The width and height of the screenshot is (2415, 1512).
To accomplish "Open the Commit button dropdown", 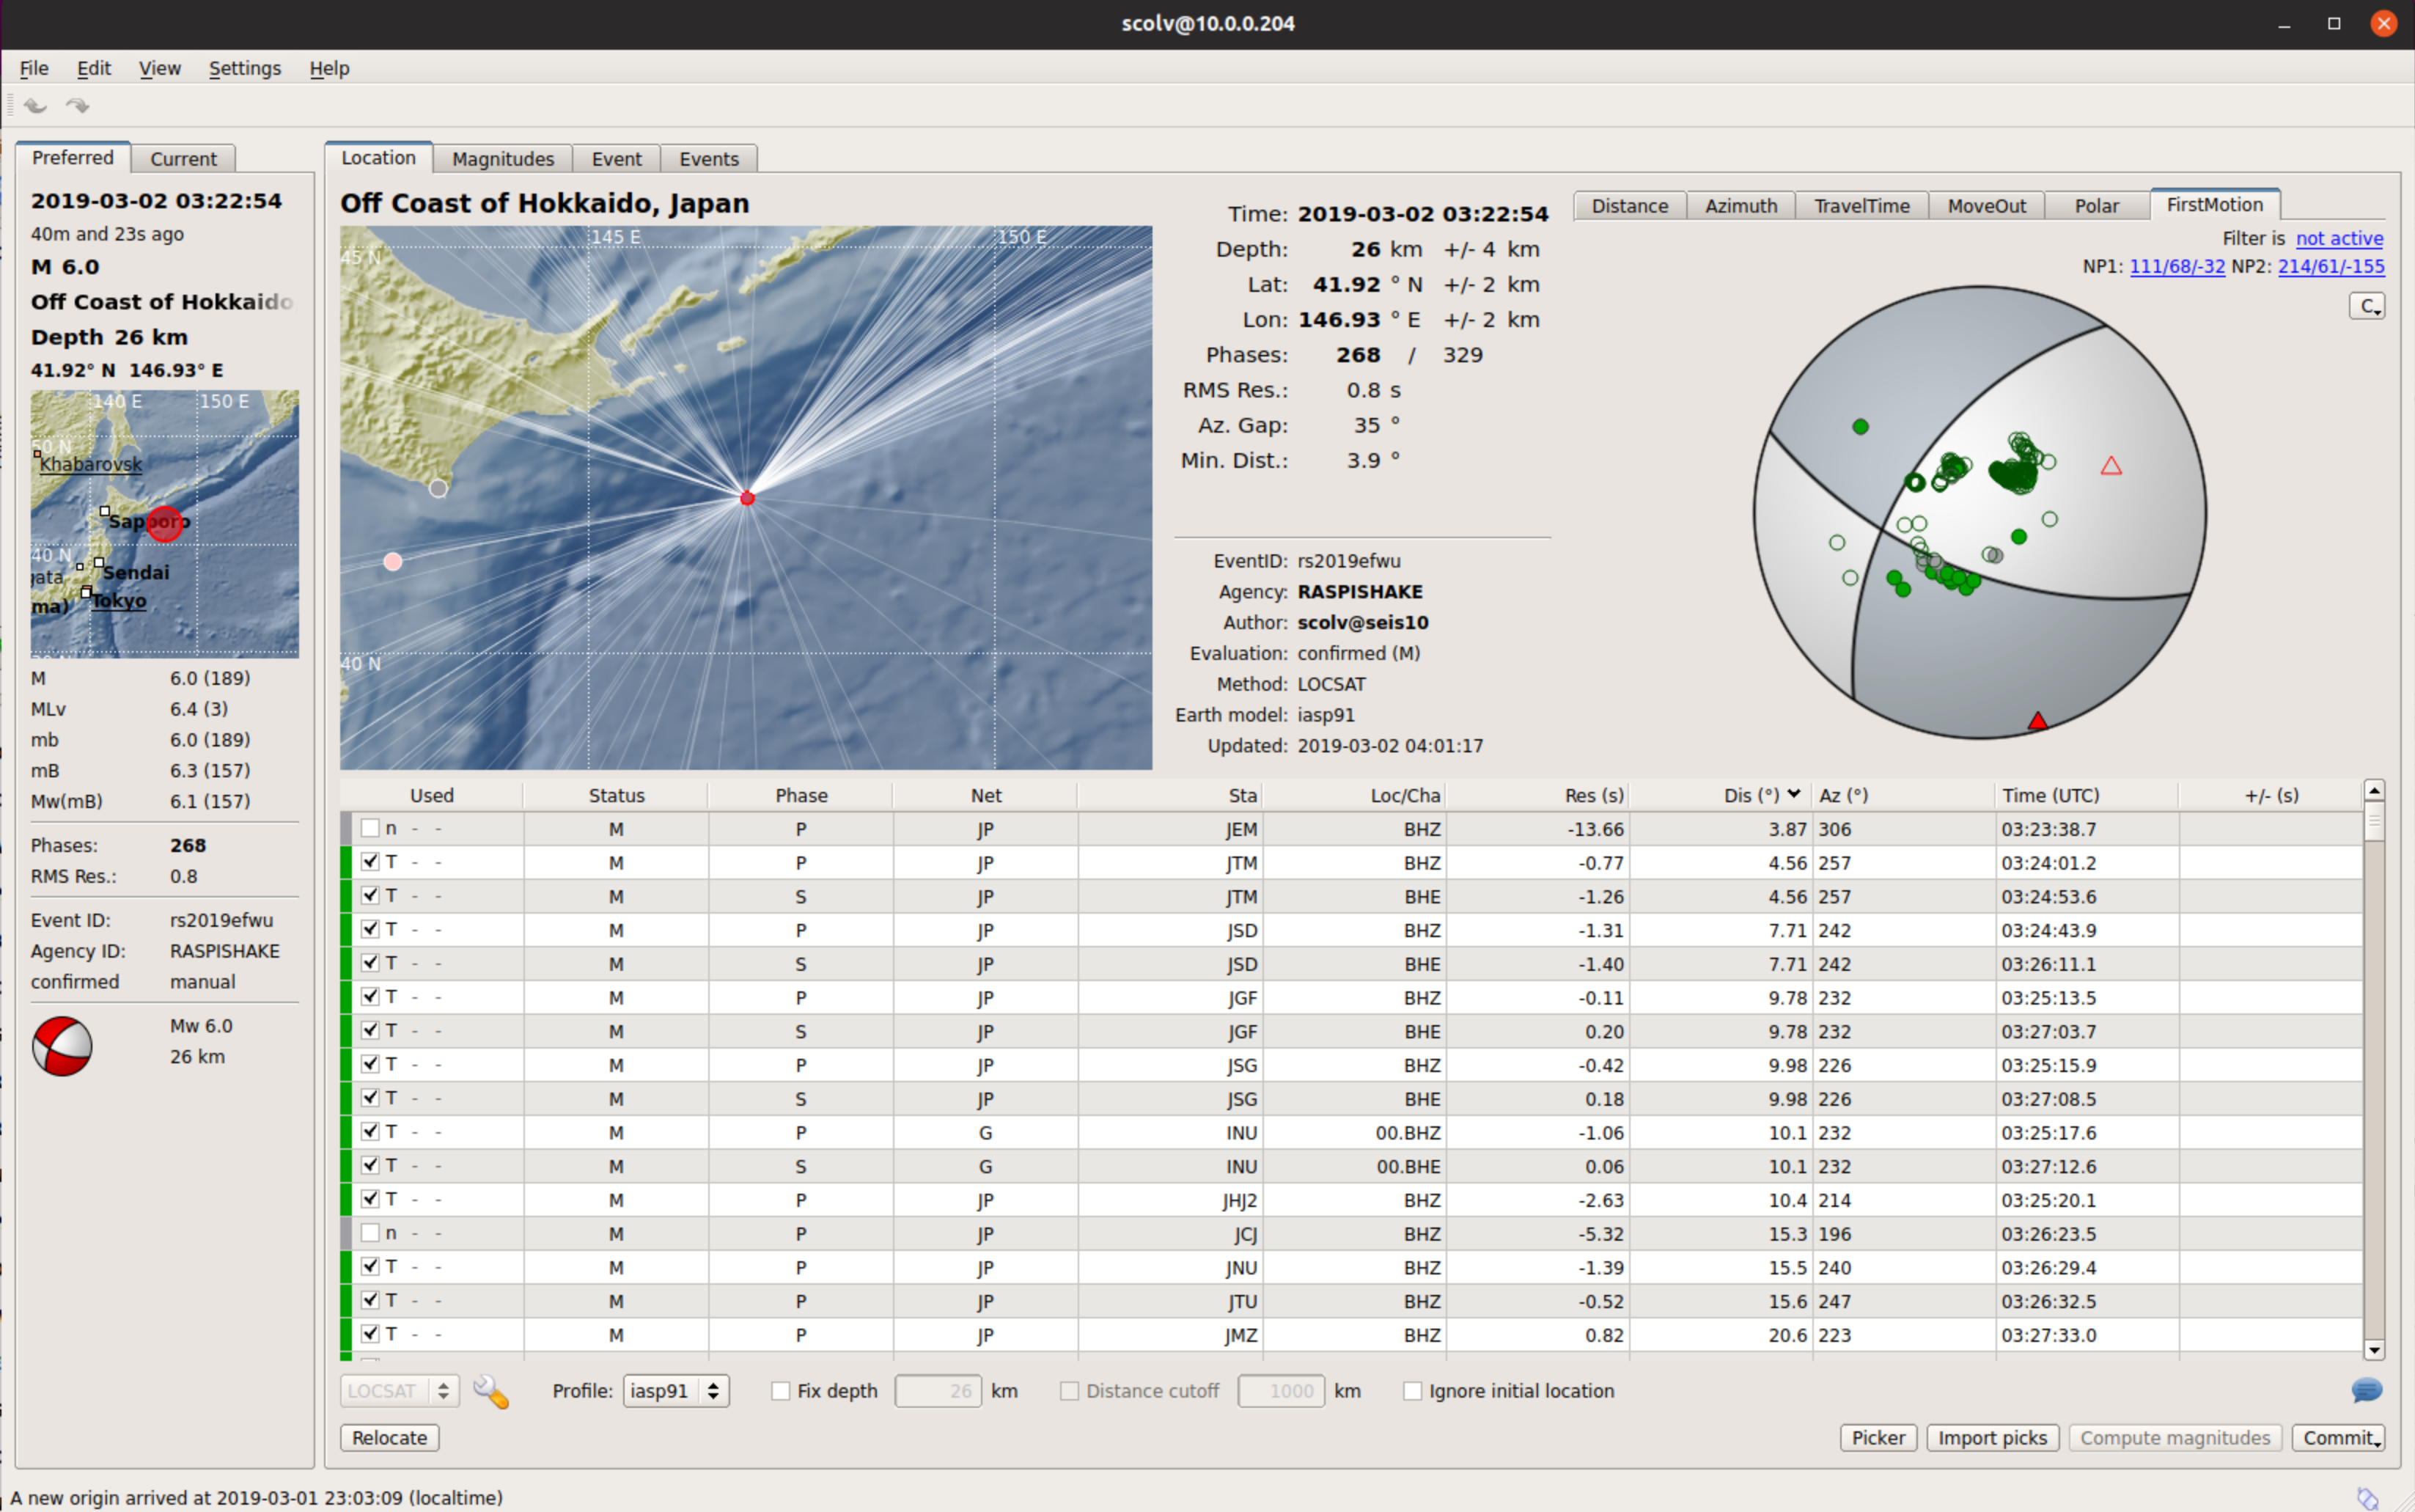I will tap(2338, 1438).
